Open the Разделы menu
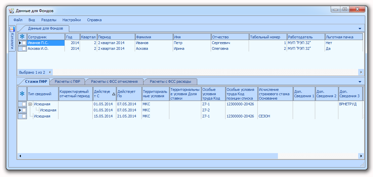The height and width of the screenshot is (177, 373). pyautogui.click(x=49, y=20)
